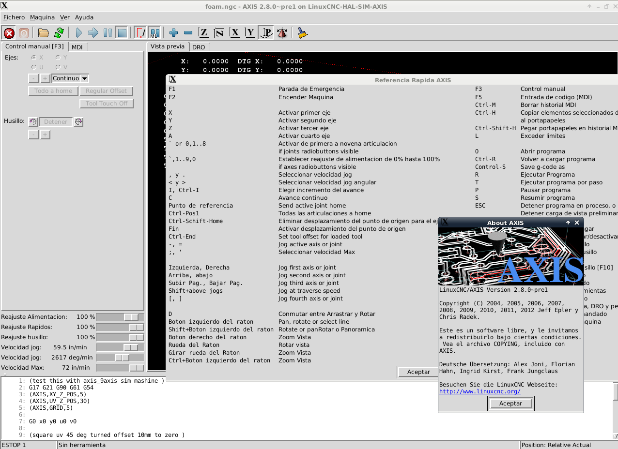Viewport: 618px width, 449px height.
Task: Open window menu of Referencia Rapida AXIS
Action: click(172, 80)
